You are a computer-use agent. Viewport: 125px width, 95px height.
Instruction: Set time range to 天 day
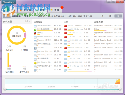tap(118, 16)
